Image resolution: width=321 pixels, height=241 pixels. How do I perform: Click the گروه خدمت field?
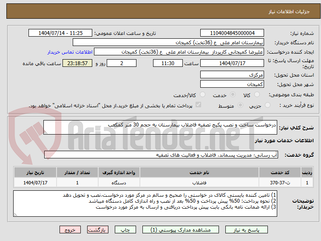161,155
